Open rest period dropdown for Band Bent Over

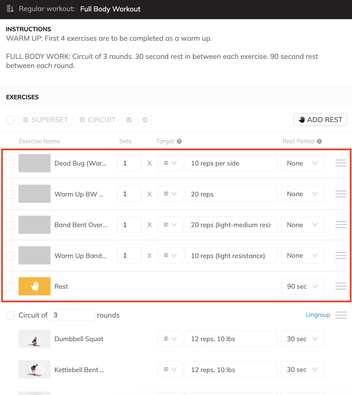pos(302,225)
